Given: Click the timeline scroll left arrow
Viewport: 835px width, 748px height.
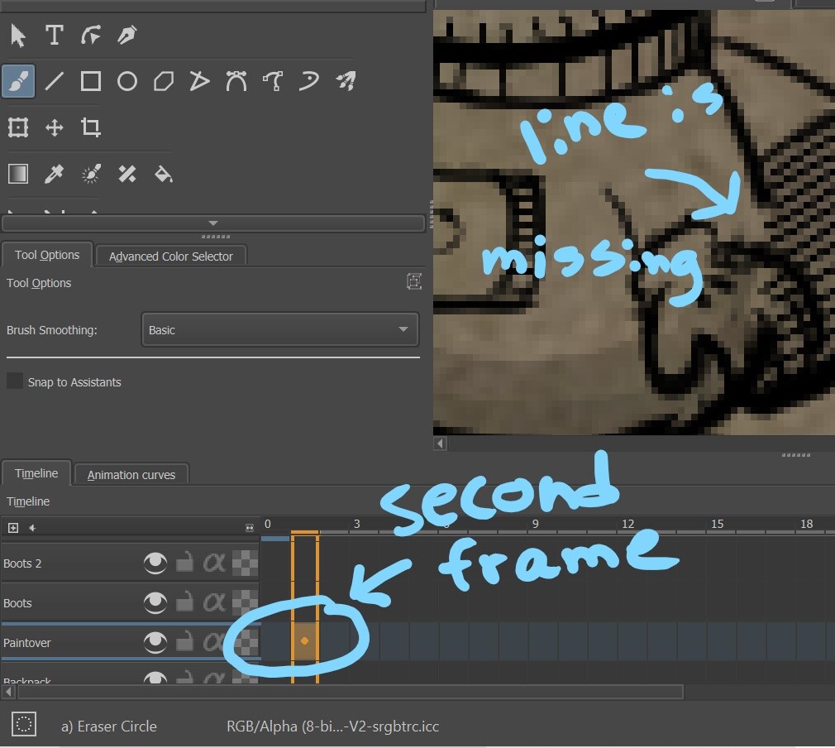Looking at the screenshot, I should pos(8,692).
